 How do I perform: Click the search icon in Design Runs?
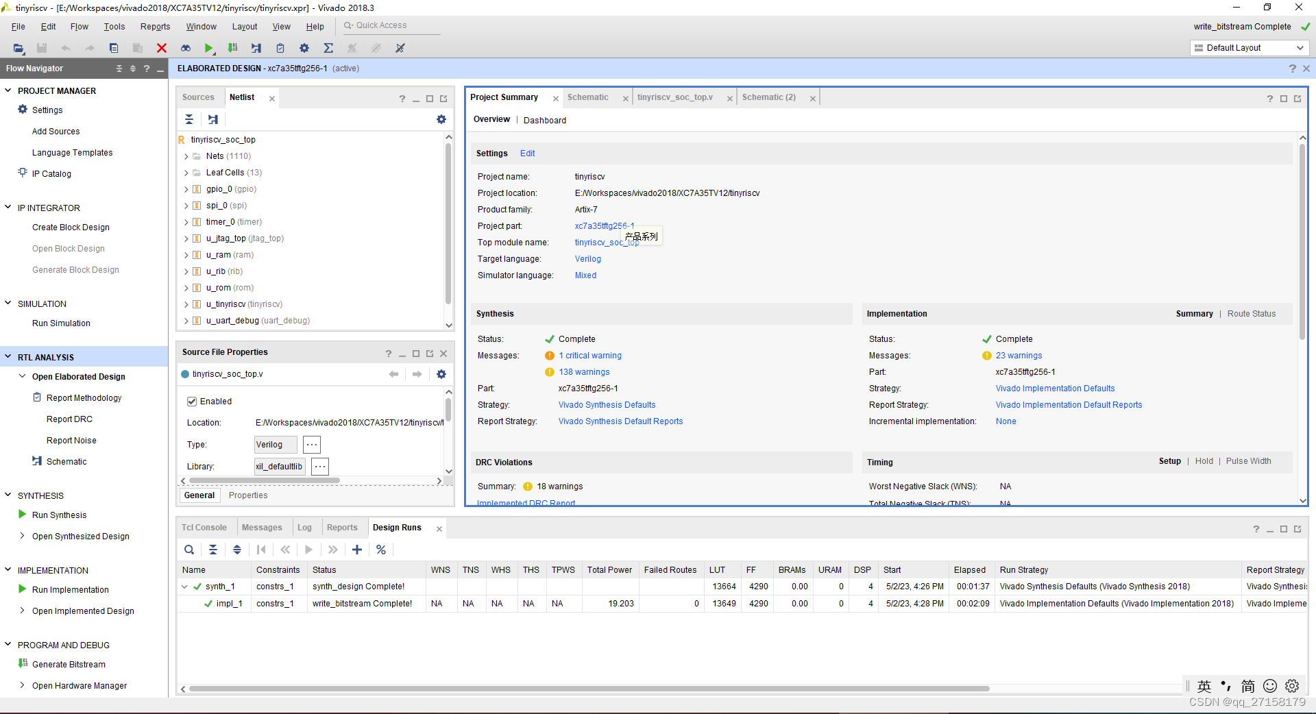(x=189, y=550)
